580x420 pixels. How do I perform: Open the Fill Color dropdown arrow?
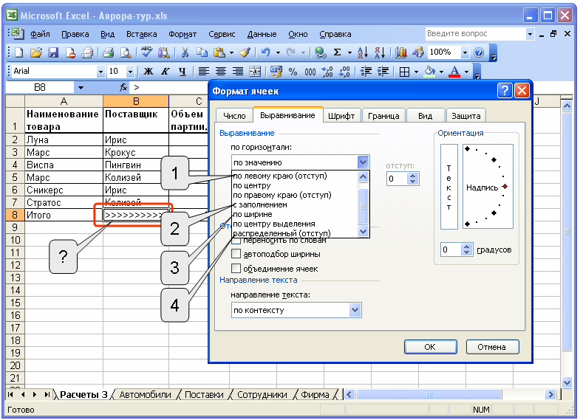[441, 72]
